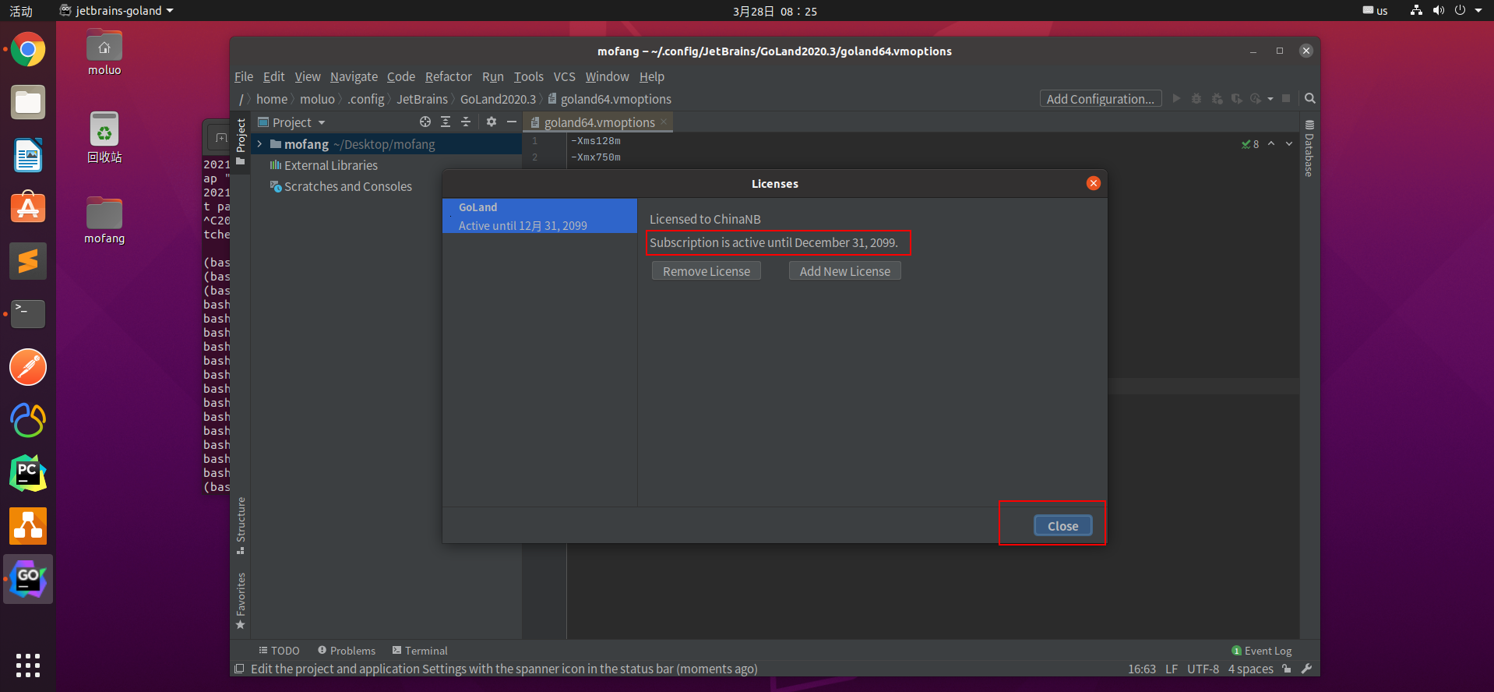Click the Search Everywhere magnifier icon
The height and width of the screenshot is (692, 1494).
(1310, 98)
